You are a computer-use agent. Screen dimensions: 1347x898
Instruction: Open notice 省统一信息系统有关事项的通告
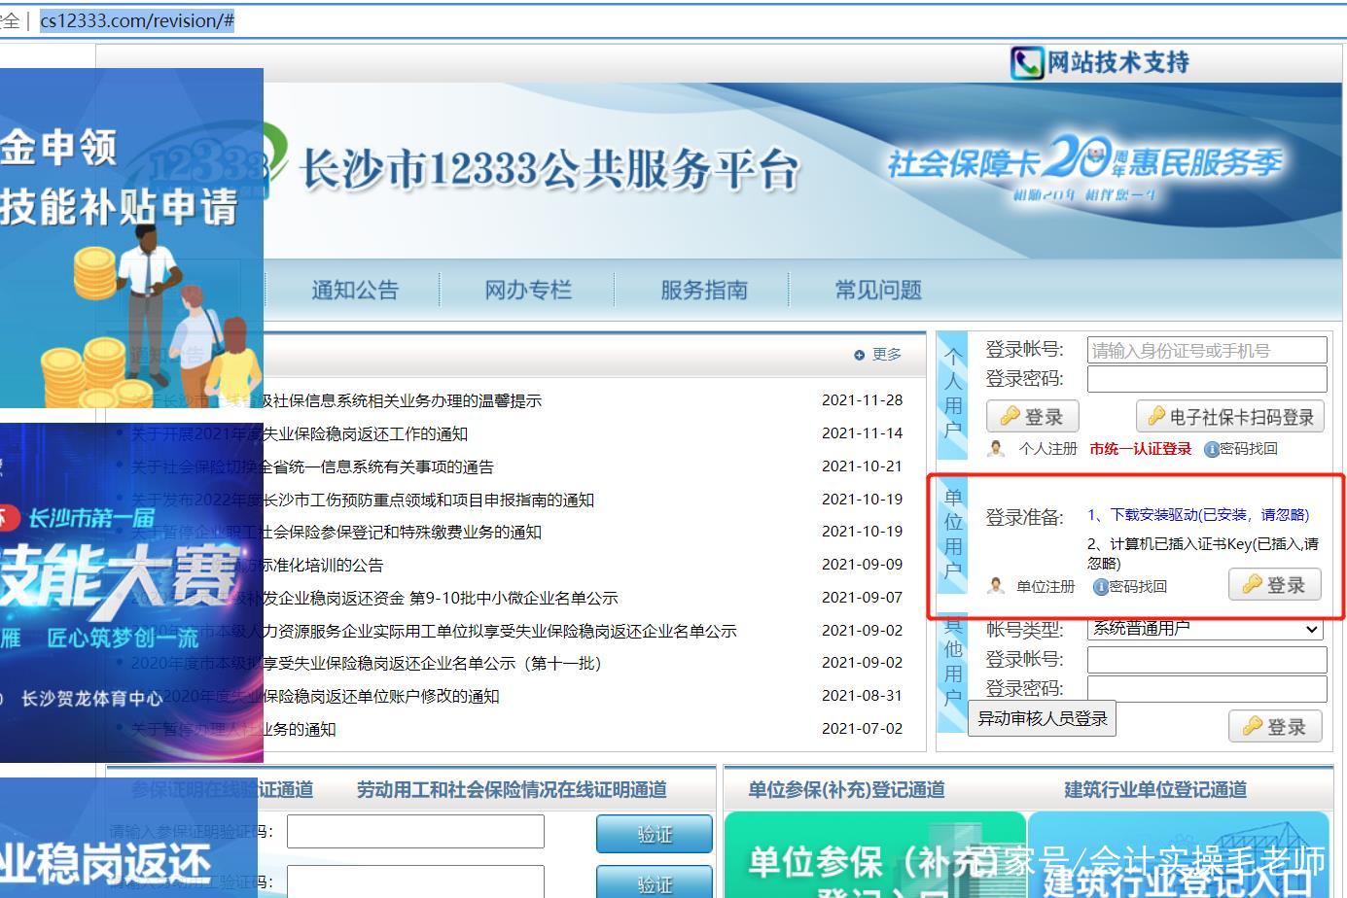(312, 466)
